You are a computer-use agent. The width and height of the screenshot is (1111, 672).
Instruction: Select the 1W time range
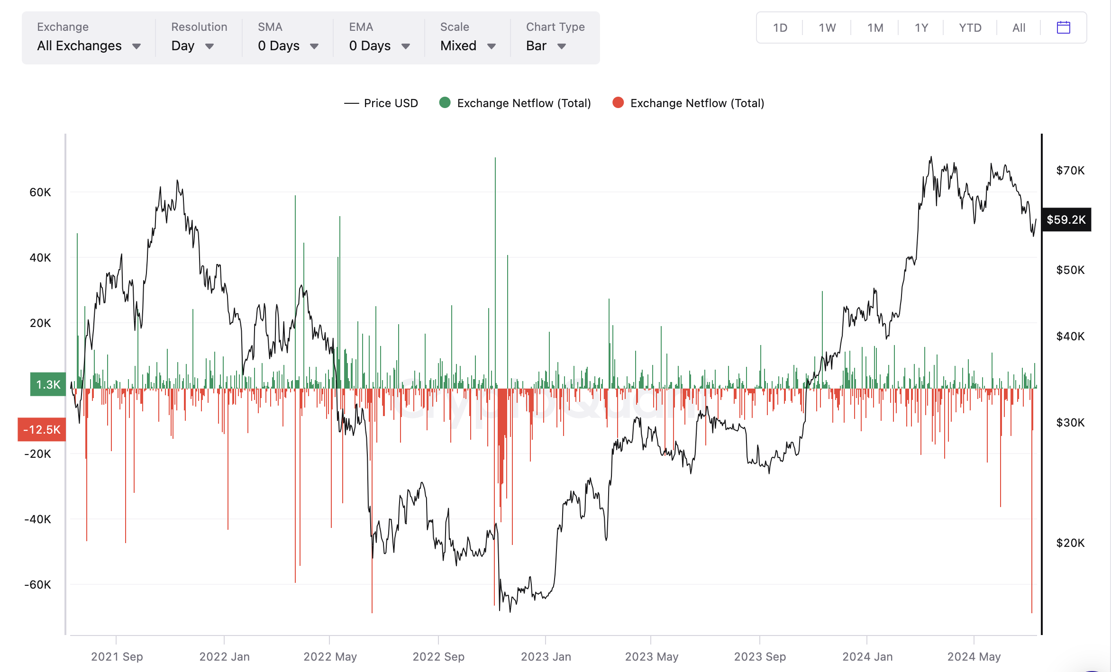click(827, 27)
